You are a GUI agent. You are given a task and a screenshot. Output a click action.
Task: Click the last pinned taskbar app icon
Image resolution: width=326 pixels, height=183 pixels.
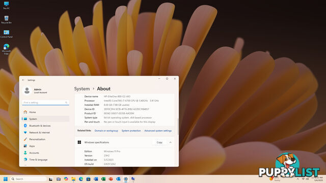pyautogui.click(x=133, y=179)
